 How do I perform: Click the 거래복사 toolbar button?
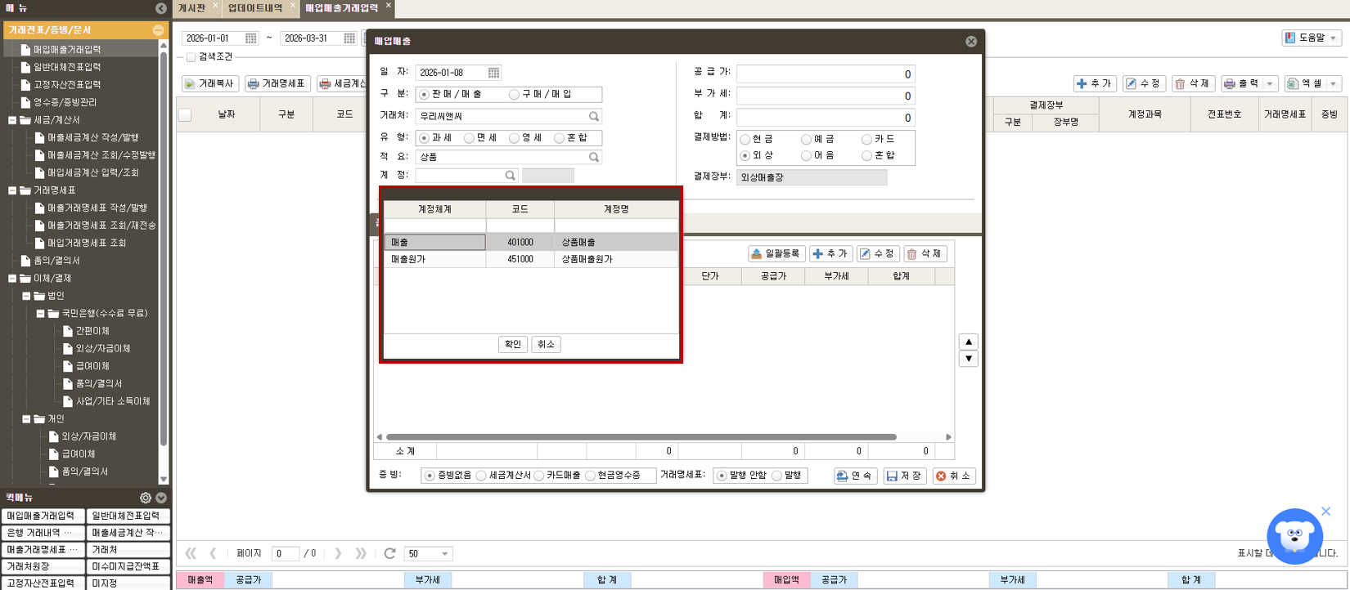click(210, 83)
